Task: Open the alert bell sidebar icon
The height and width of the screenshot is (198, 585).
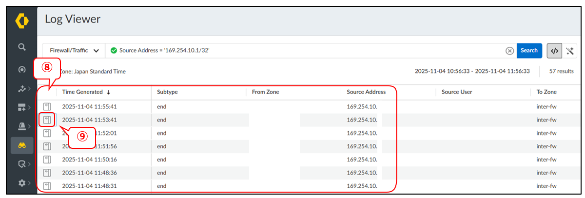Action: coord(22,126)
